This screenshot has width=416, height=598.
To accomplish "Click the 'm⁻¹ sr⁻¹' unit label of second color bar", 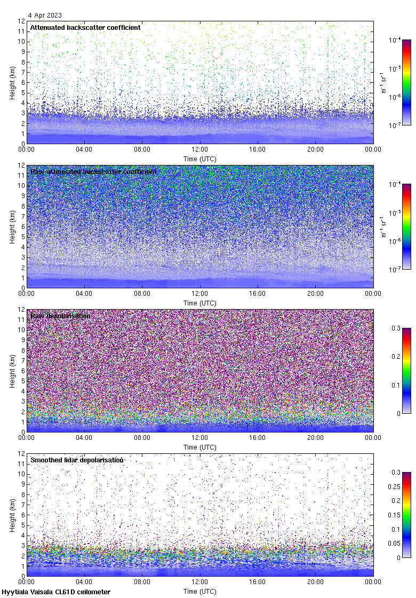I will [383, 226].
